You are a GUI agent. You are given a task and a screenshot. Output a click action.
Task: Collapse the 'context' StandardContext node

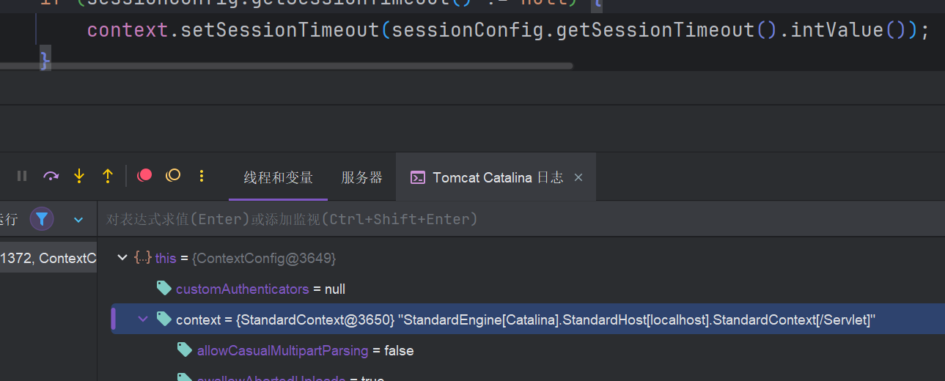[x=143, y=319]
